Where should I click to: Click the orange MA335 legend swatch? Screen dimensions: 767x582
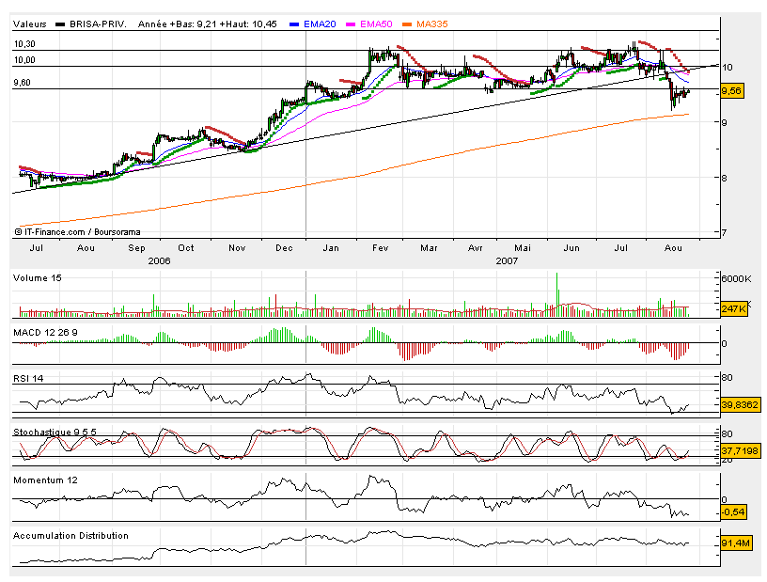(407, 24)
